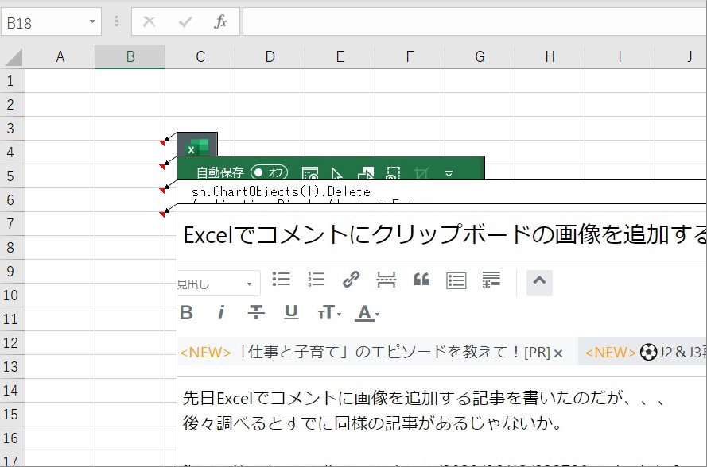Click the numbered list icon
Image resolution: width=707 pixels, height=467 pixels.
[x=316, y=280]
